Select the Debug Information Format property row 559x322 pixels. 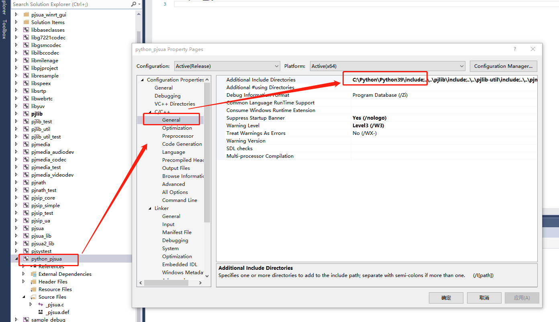[377, 95]
